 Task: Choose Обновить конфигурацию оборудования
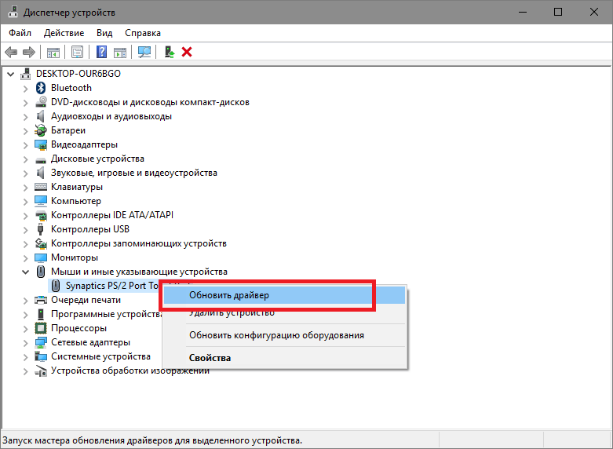284,335
